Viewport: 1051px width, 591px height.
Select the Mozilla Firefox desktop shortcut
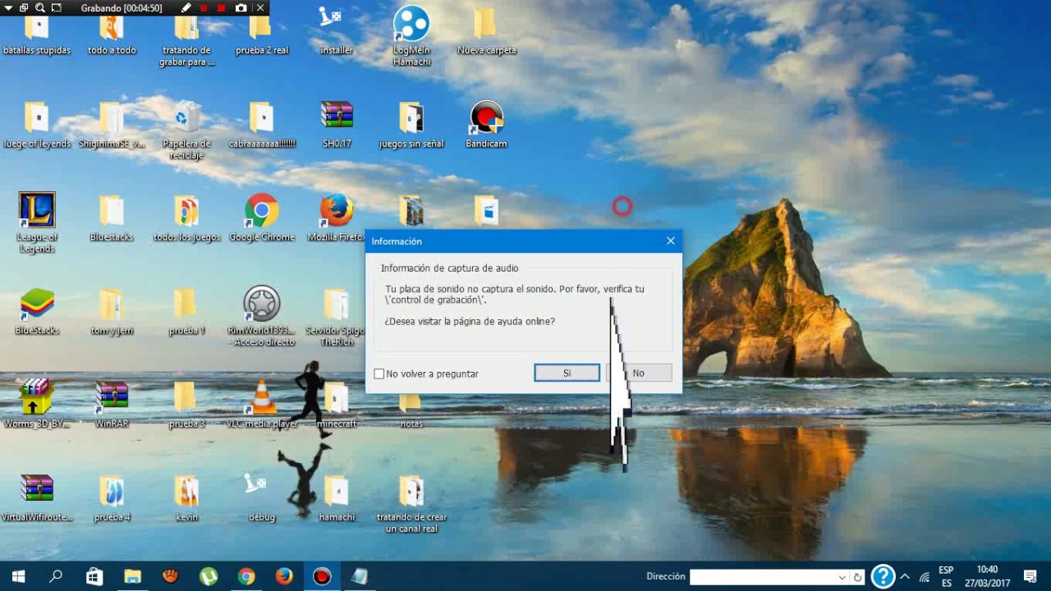click(x=337, y=218)
